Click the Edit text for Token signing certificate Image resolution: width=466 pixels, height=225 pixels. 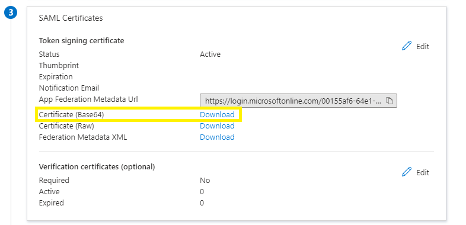pos(423,47)
